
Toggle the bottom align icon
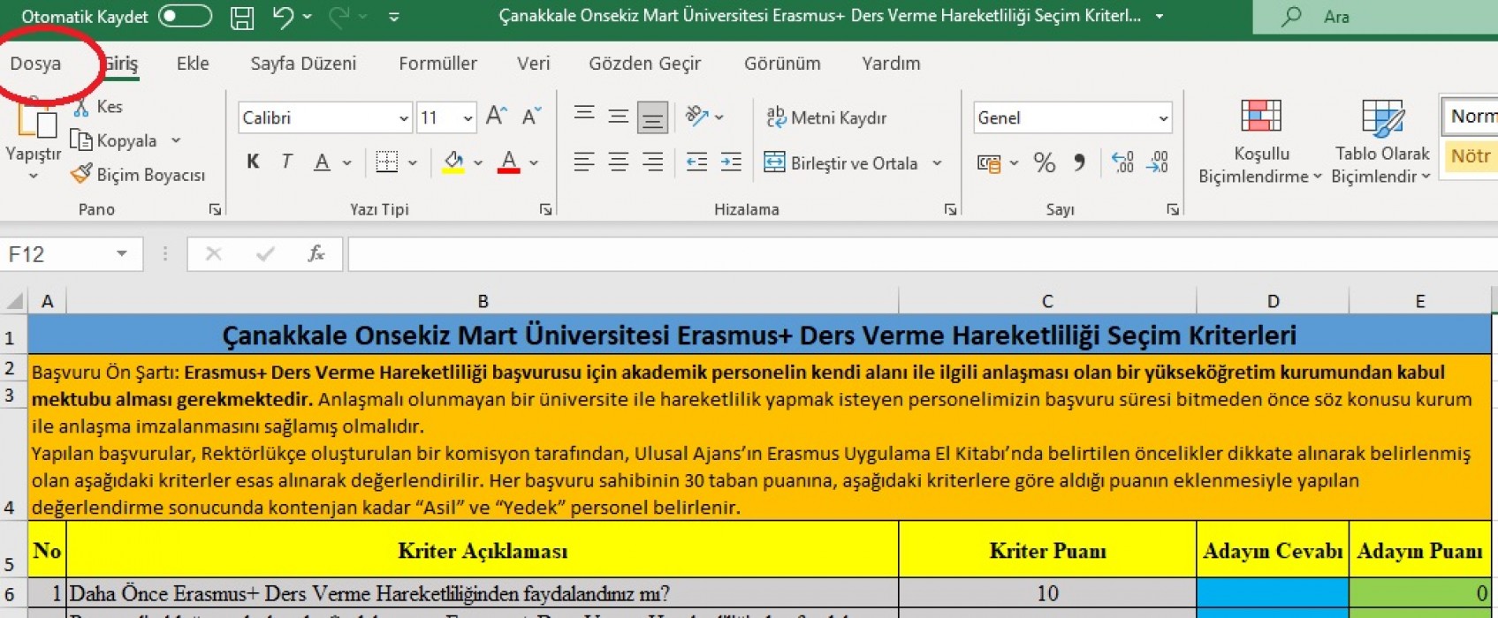(x=653, y=117)
